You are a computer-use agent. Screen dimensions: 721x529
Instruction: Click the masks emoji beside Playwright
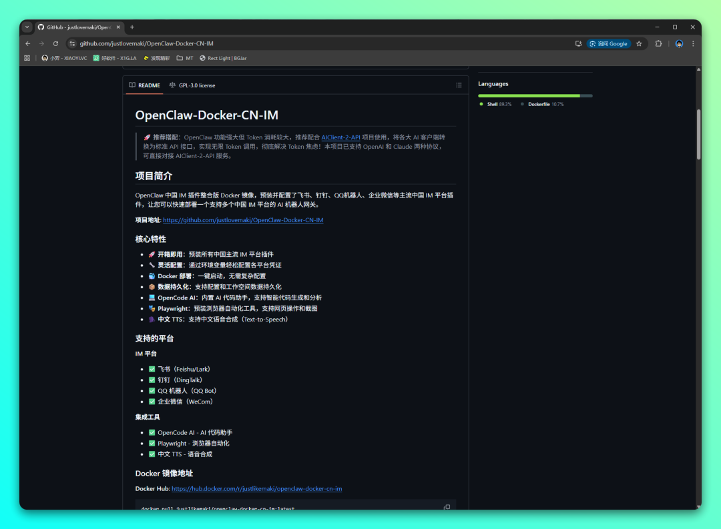click(x=152, y=308)
